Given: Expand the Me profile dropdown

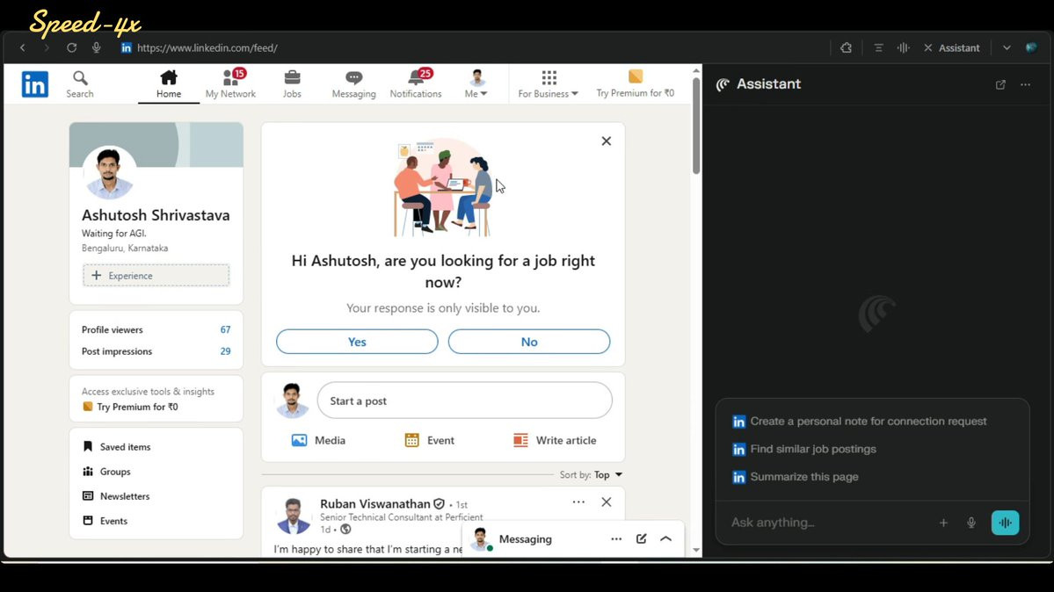Looking at the screenshot, I should (476, 84).
